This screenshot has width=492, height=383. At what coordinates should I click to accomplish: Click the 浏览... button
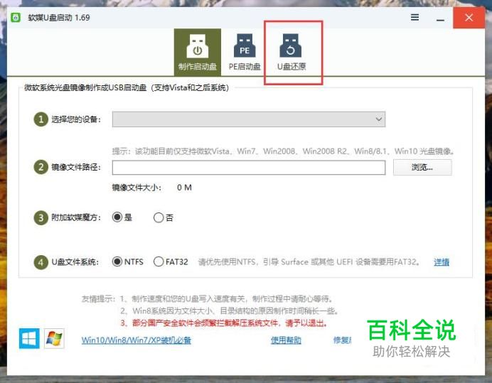(422, 167)
